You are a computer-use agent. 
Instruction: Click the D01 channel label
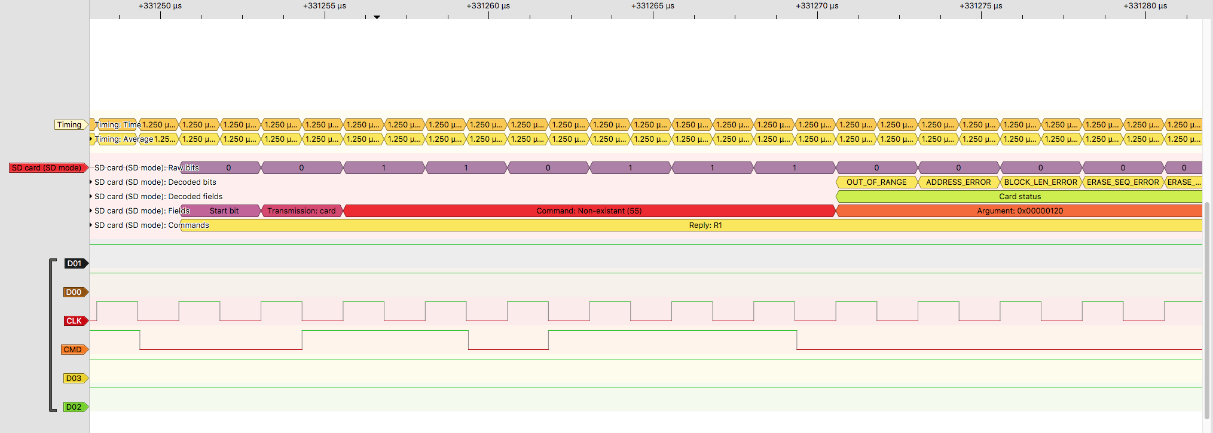(75, 264)
